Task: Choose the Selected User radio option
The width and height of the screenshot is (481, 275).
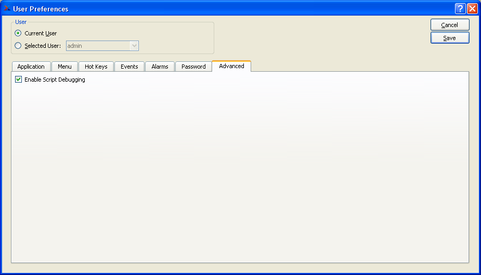Action: 18,46
